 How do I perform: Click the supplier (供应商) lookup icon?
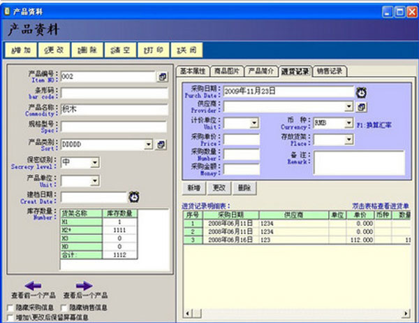[361, 107]
